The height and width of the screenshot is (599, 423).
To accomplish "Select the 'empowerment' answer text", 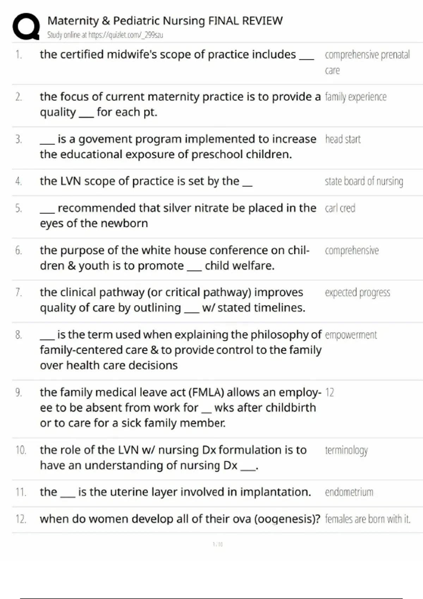I will tap(351, 335).
